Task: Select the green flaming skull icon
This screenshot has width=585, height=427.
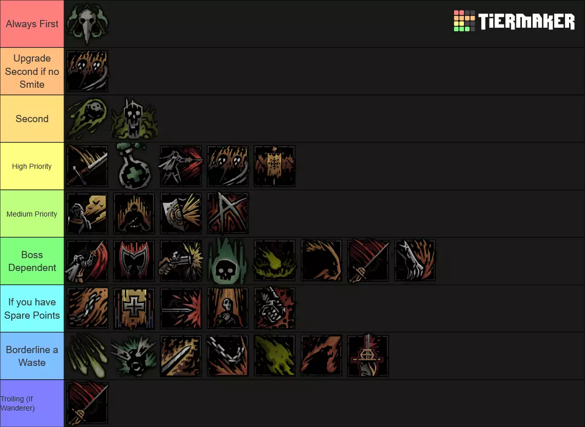Action: (227, 261)
